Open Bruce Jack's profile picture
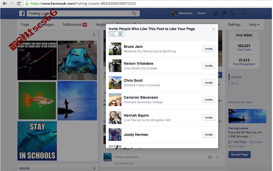The image size is (273, 171). tap(115, 49)
